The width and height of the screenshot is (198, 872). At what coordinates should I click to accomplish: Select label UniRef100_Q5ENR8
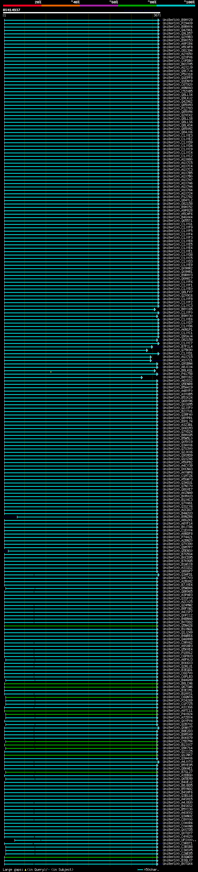point(178,384)
